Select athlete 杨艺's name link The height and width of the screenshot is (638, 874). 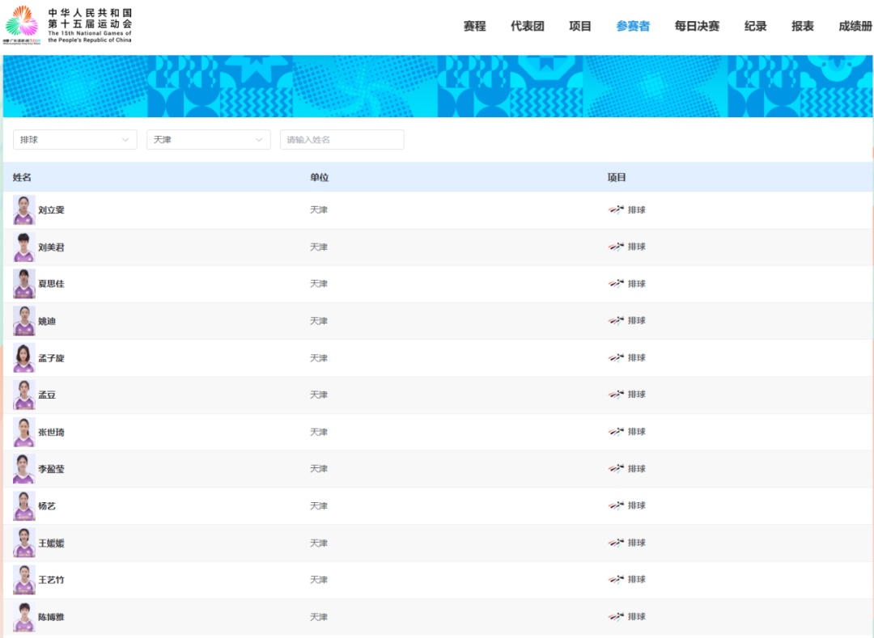[x=47, y=506]
